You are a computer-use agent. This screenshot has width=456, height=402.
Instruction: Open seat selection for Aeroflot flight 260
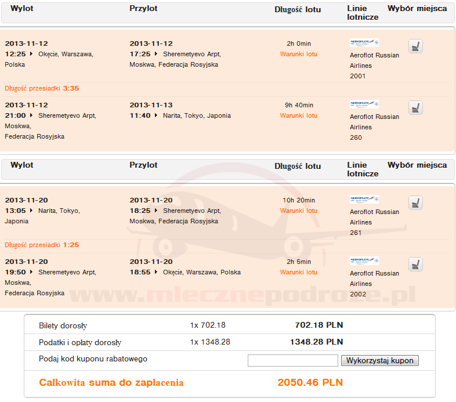pos(415,108)
